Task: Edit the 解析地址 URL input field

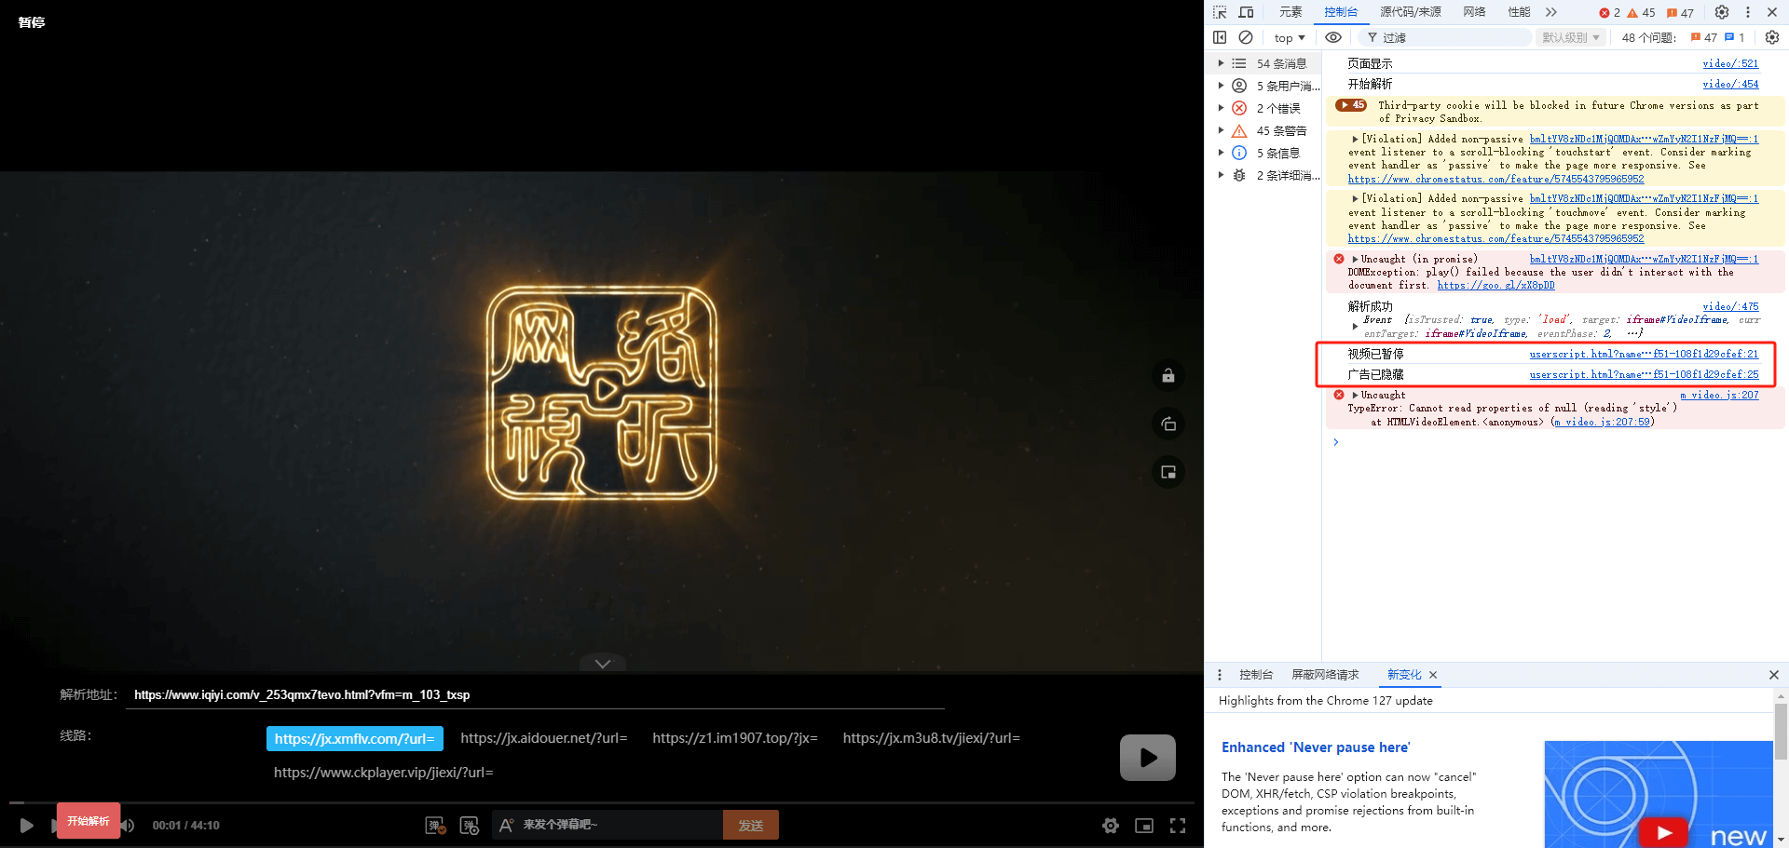Action: tap(535, 695)
